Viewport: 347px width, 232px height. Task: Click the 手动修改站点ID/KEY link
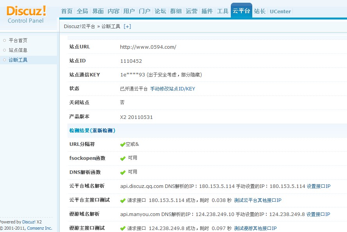click(173, 89)
